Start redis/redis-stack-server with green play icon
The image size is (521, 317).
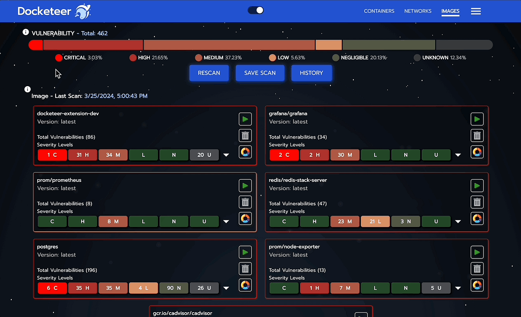click(477, 186)
